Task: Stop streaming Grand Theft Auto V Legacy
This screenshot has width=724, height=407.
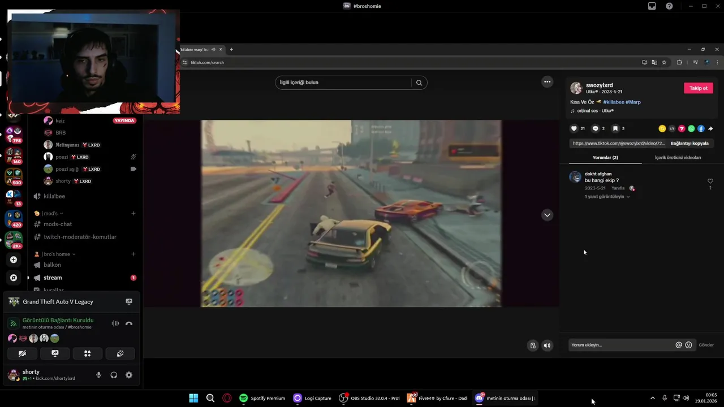Action: [x=129, y=302]
